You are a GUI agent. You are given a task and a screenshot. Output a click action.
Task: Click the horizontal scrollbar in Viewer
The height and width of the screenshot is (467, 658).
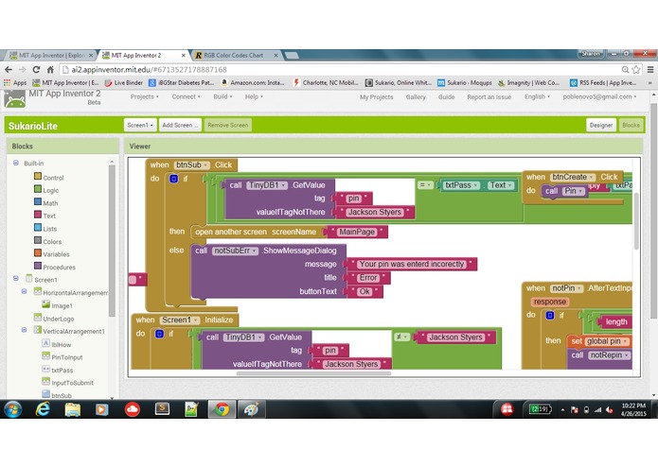pos(314,373)
